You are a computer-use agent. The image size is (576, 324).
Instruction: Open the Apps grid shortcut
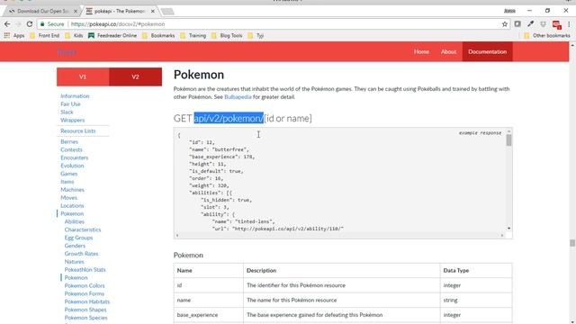point(14,36)
